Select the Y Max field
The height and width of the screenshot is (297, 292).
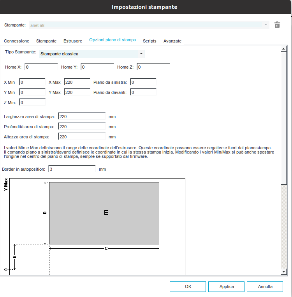(77, 92)
